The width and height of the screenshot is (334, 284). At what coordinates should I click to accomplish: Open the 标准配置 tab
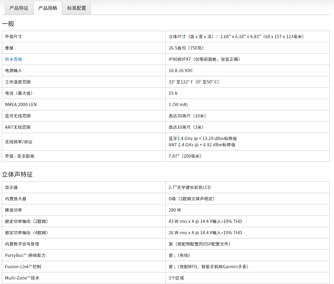(76, 8)
